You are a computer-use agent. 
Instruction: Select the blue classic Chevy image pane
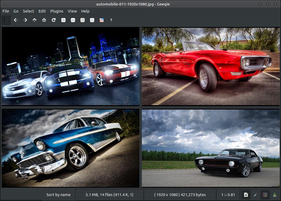pos(71,148)
